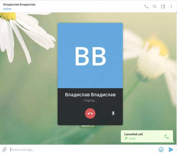The height and width of the screenshot is (154, 177).
Task: Open profile via the header contact name
Action: (x=19, y=5)
